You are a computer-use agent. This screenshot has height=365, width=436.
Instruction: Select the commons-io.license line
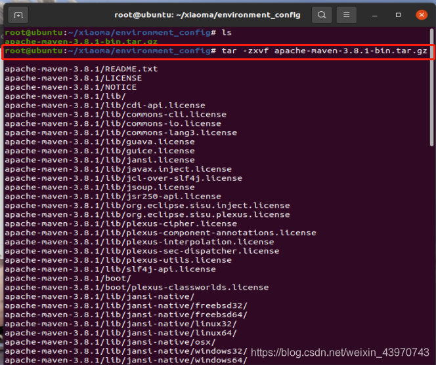click(113, 123)
